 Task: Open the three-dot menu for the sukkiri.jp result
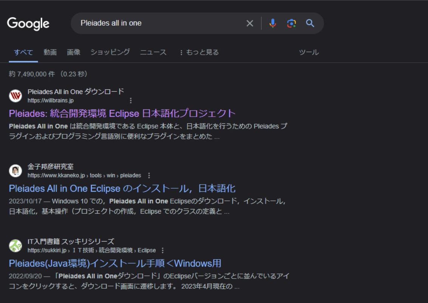[x=163, y=251]
